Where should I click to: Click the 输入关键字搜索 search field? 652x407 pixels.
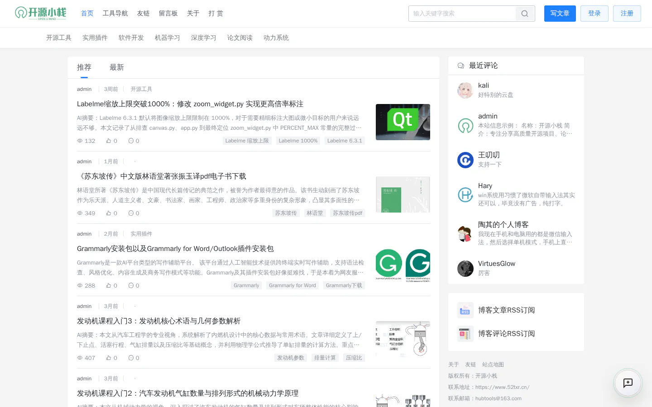pos(462,14)
